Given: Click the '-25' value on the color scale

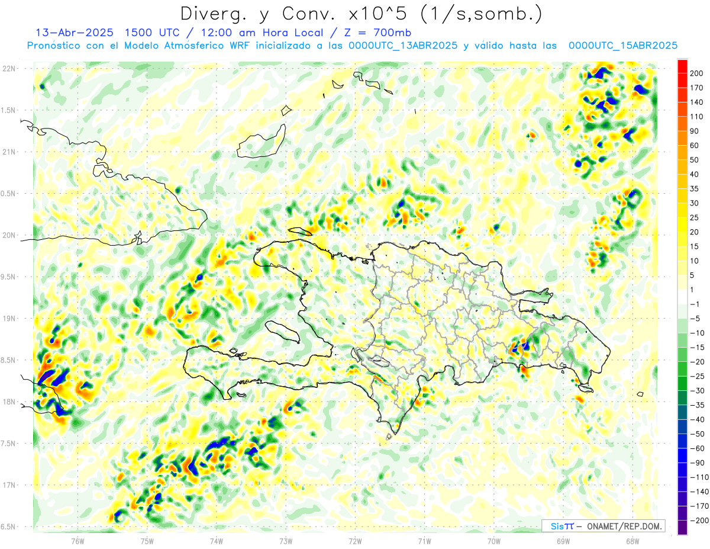Looking at the screenshot, I should 697,376.
